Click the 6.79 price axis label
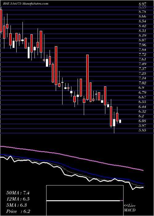This screenshot has width=154, height=216. (143, 93)
